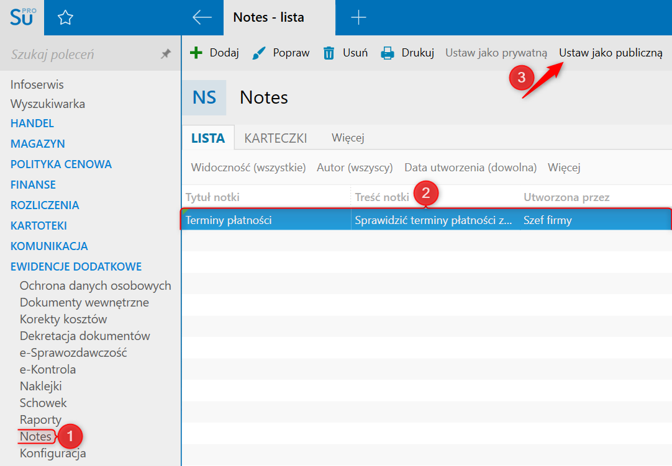Open Raporty in the sidebar
The image size is (672, 466).
pos(41,419)
